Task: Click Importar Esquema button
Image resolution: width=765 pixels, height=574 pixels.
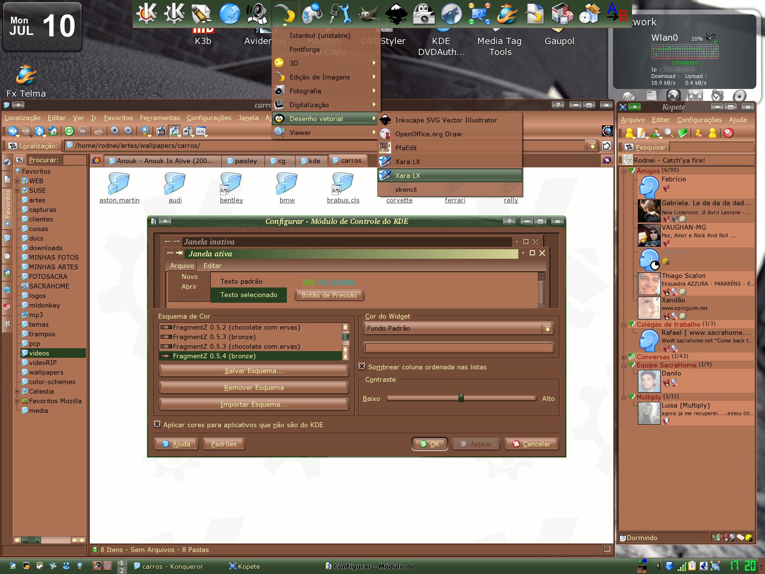Action: click(253, 404)
